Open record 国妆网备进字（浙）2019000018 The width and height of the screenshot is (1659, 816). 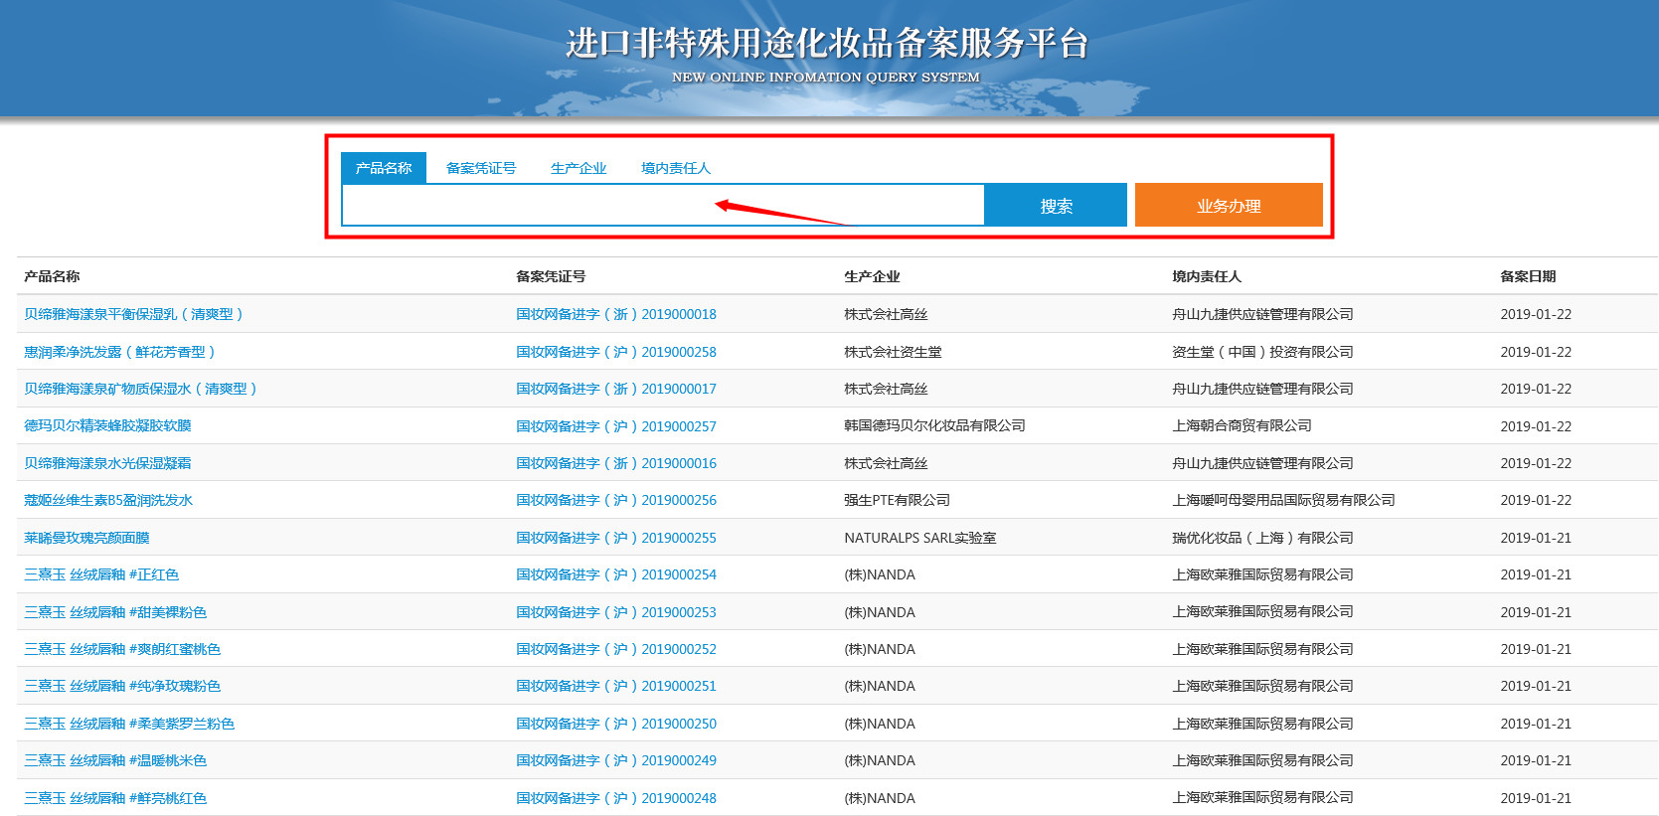615,314
